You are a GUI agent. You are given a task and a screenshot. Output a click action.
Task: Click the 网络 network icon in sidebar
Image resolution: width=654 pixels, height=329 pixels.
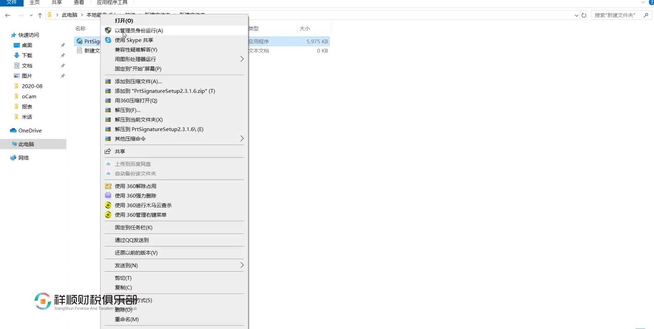(13, 158)
